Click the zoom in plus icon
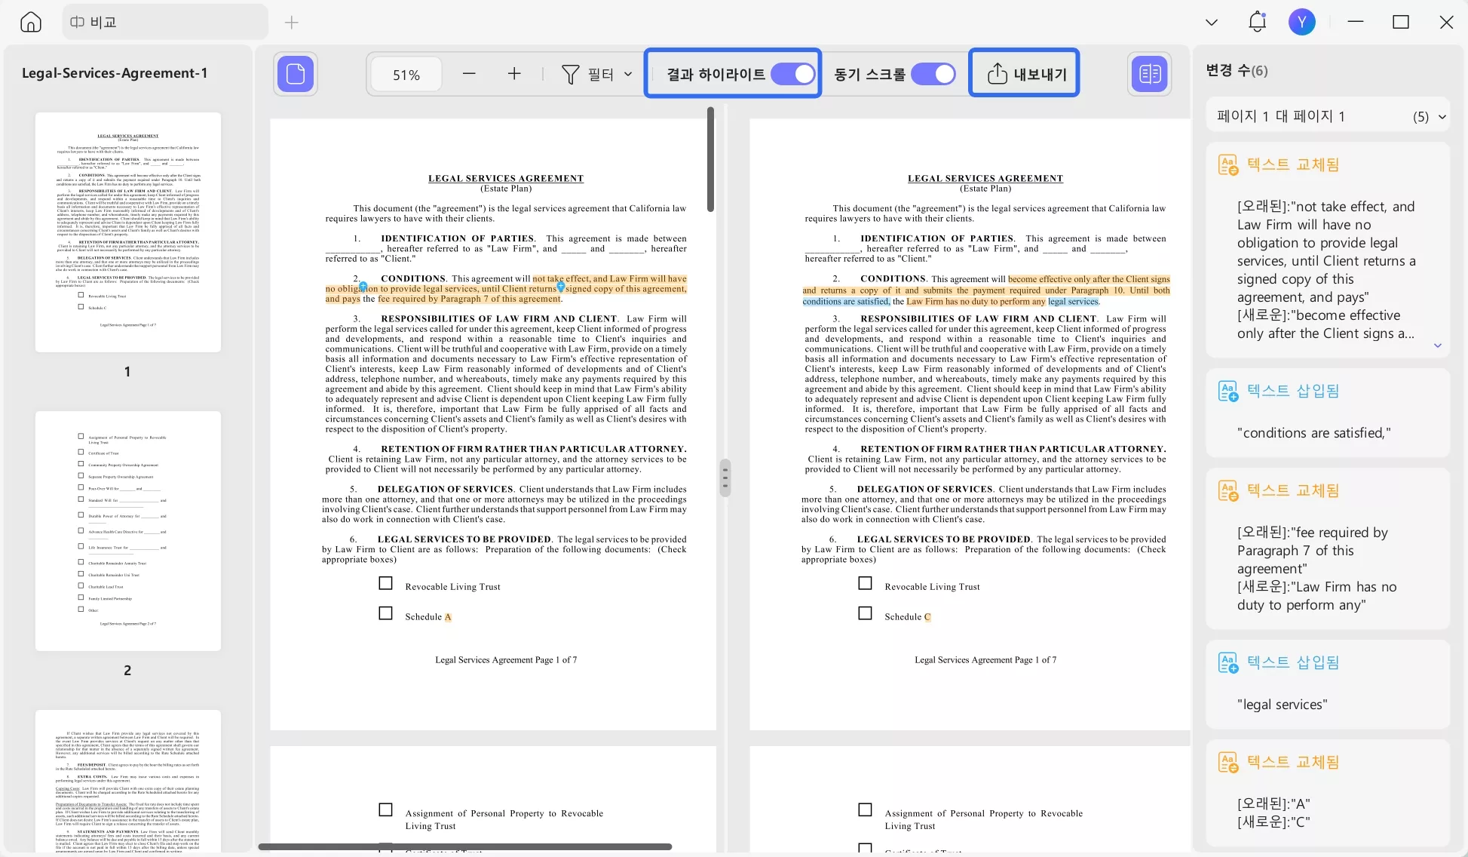The width and height of the screenshot is (1468, 857). (x=514, y=74)
